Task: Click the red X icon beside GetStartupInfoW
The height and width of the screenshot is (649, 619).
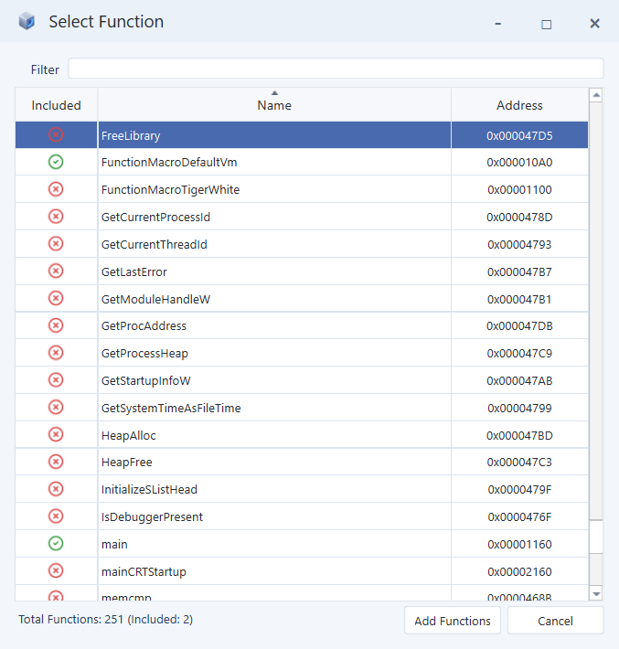Action: 56,380
